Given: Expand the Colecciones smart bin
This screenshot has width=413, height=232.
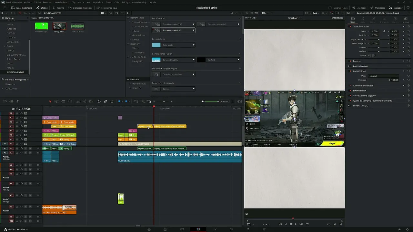Looking at the screenshot, I should [3, 89].
